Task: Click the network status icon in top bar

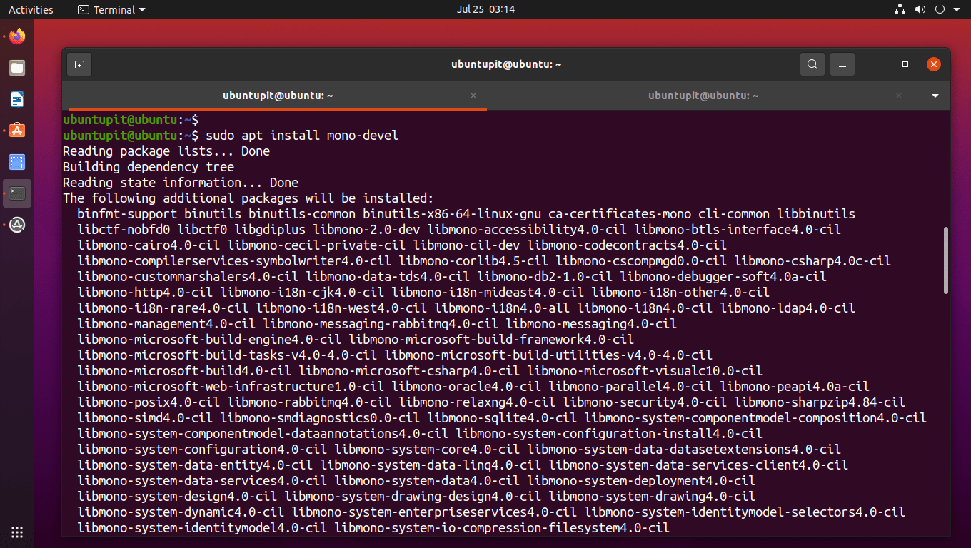Action: tap(900, 9)
